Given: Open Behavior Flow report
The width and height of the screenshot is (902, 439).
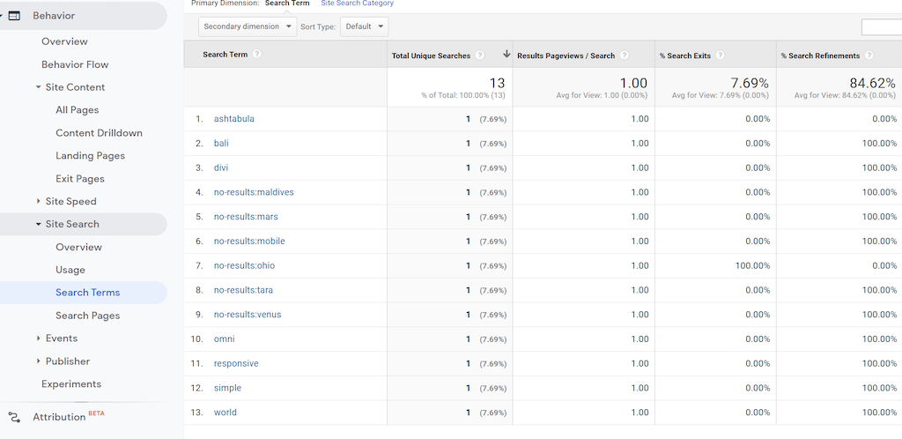Looking at the screenshot, I should (x=75, y=64).
